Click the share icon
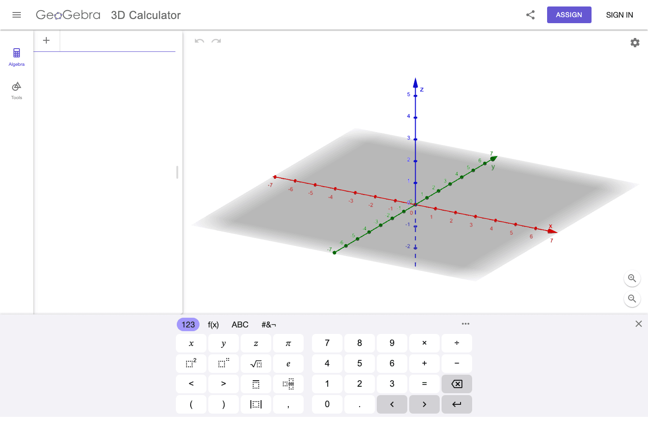 (x=530, y=14)
